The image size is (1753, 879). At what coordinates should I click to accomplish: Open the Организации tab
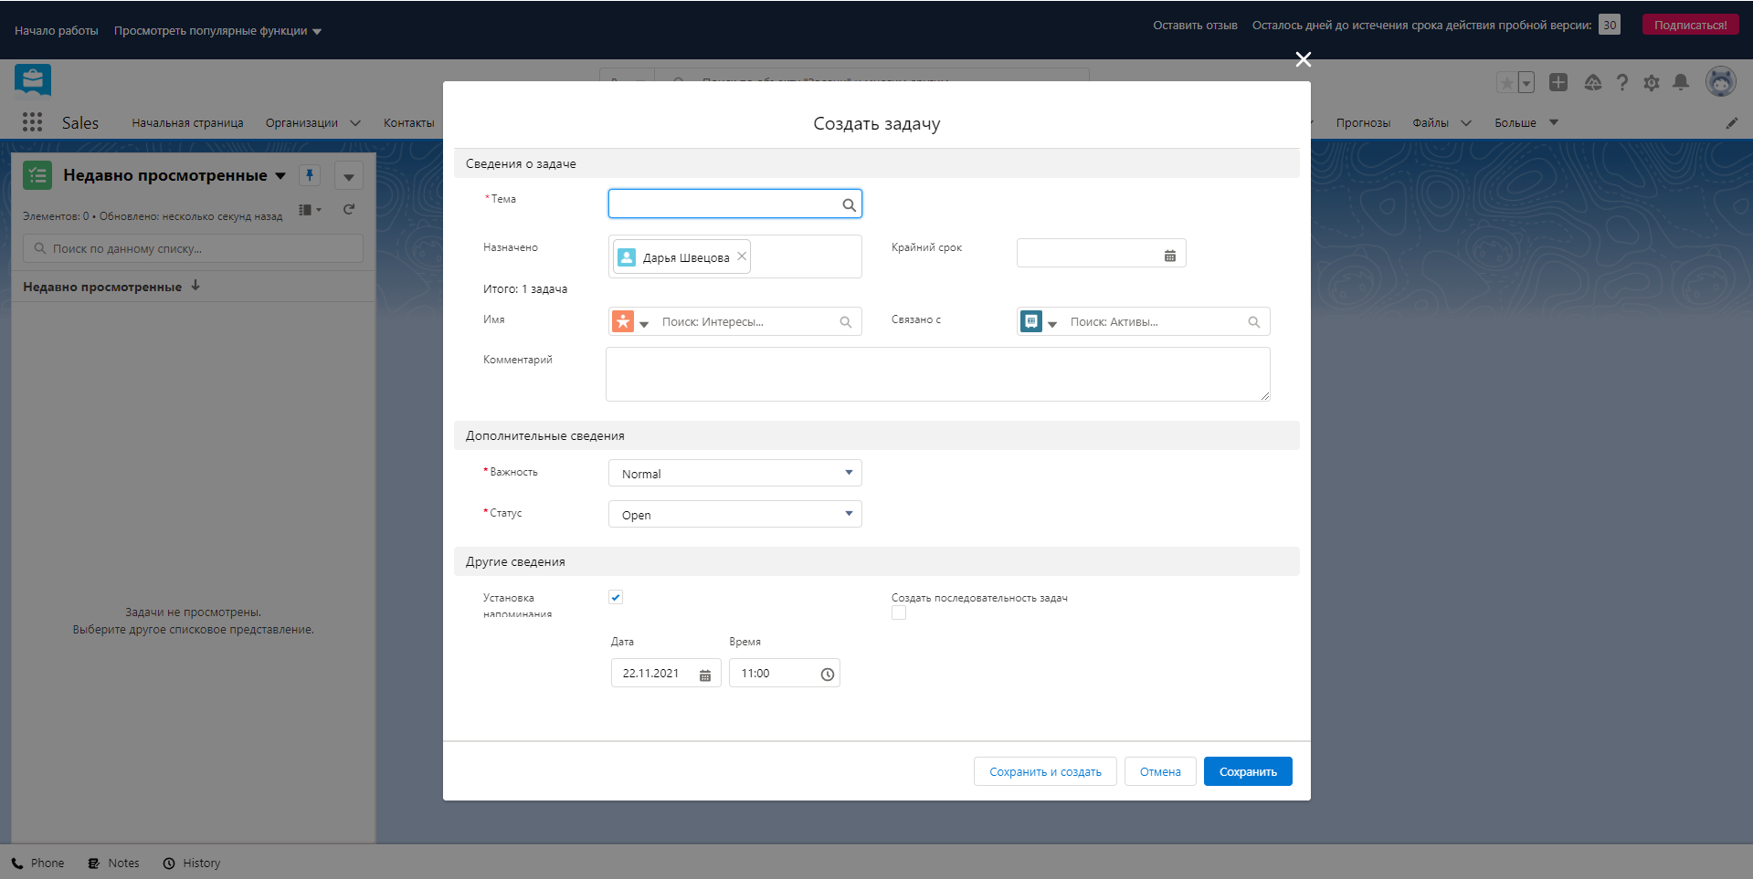tap(301, 123)
